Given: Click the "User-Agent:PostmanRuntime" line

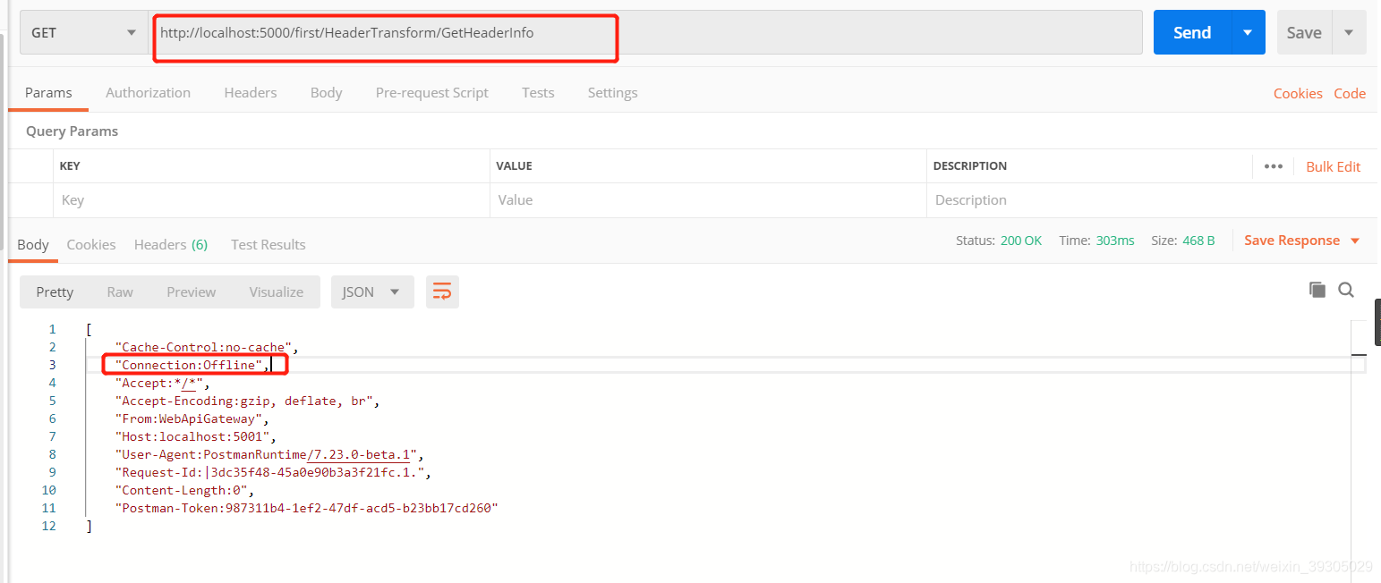Looking at the screenshot, I should [269, 454].
